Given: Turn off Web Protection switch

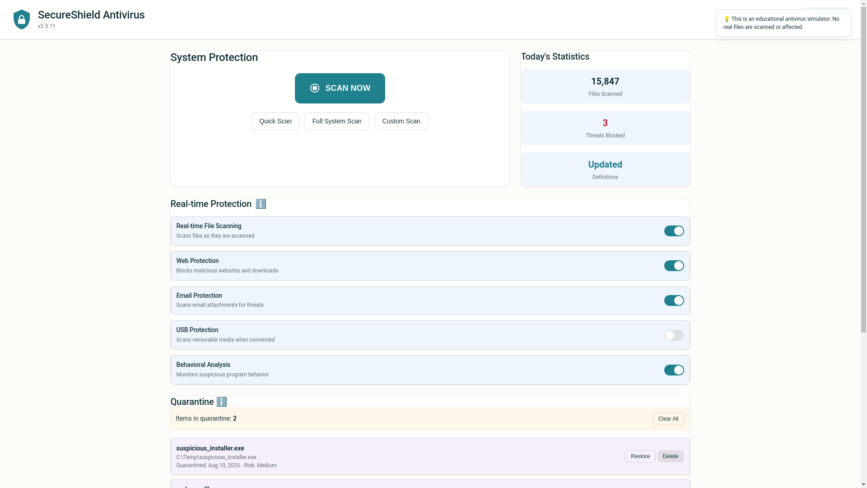Looking at the screenshot, I should point(674,266).
